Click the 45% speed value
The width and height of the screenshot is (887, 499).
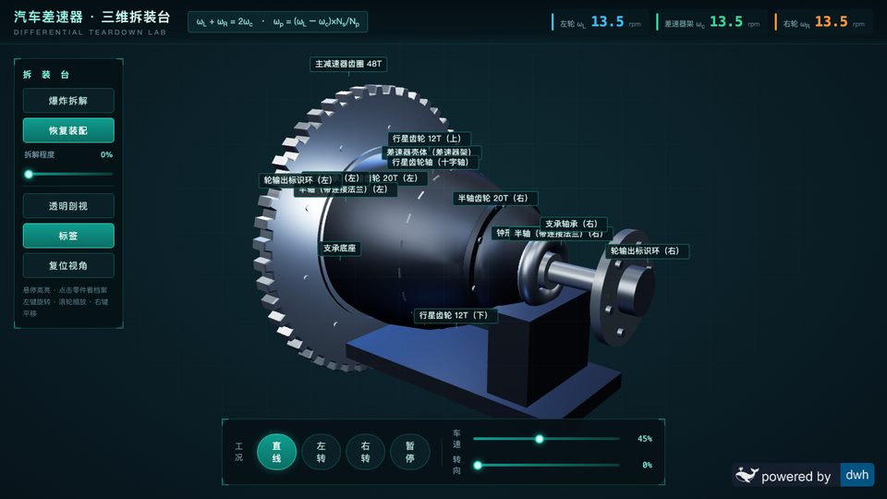(x=645, y=438)
